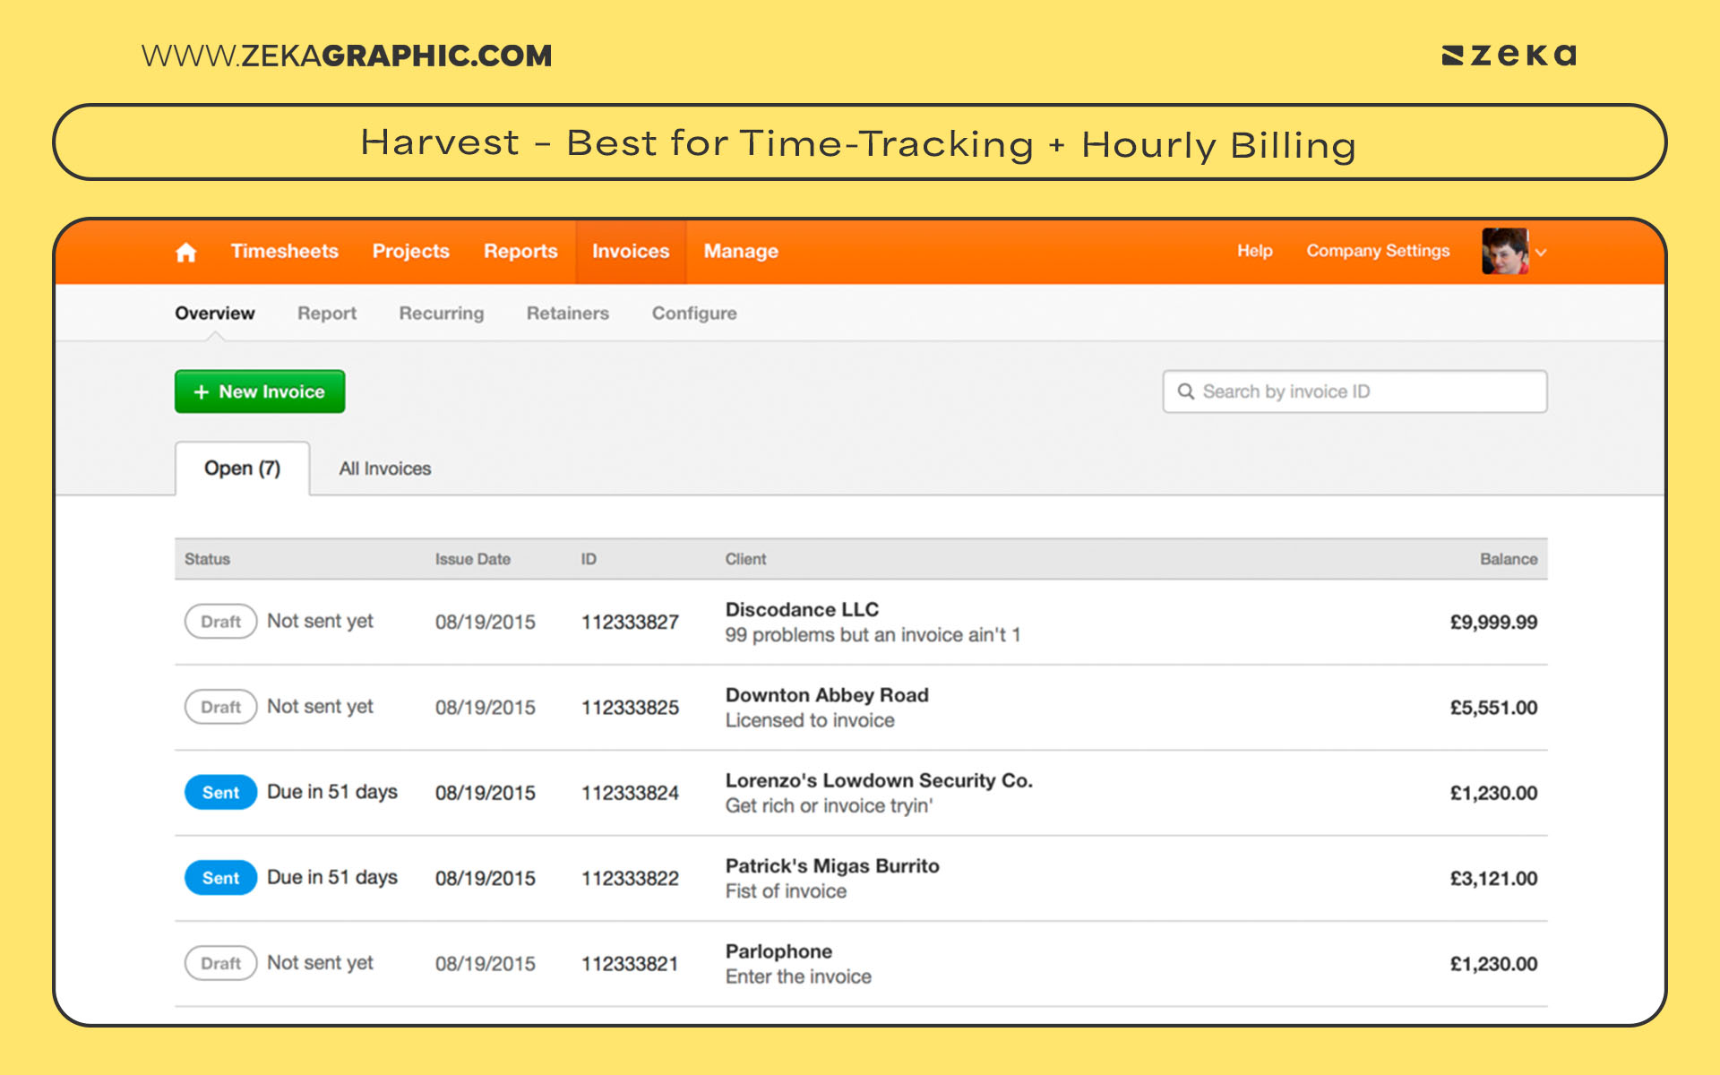Switch to the All Invoices tab
The image size is (1720, 1075).
pos(384,469)
